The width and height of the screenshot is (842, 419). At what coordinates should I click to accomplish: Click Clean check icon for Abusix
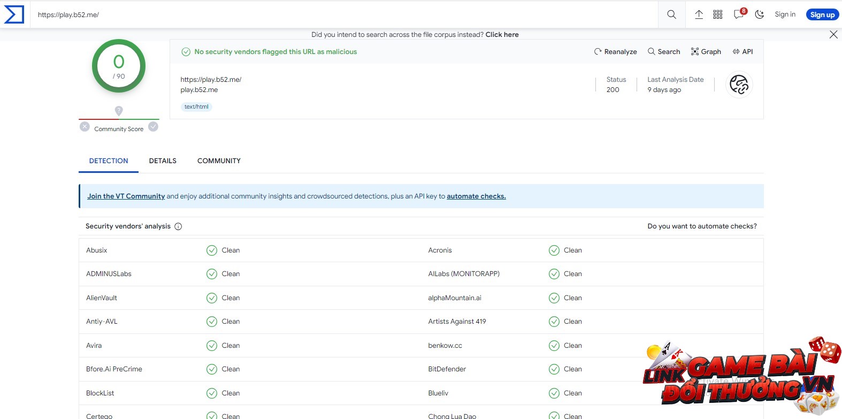pos(212,250)
